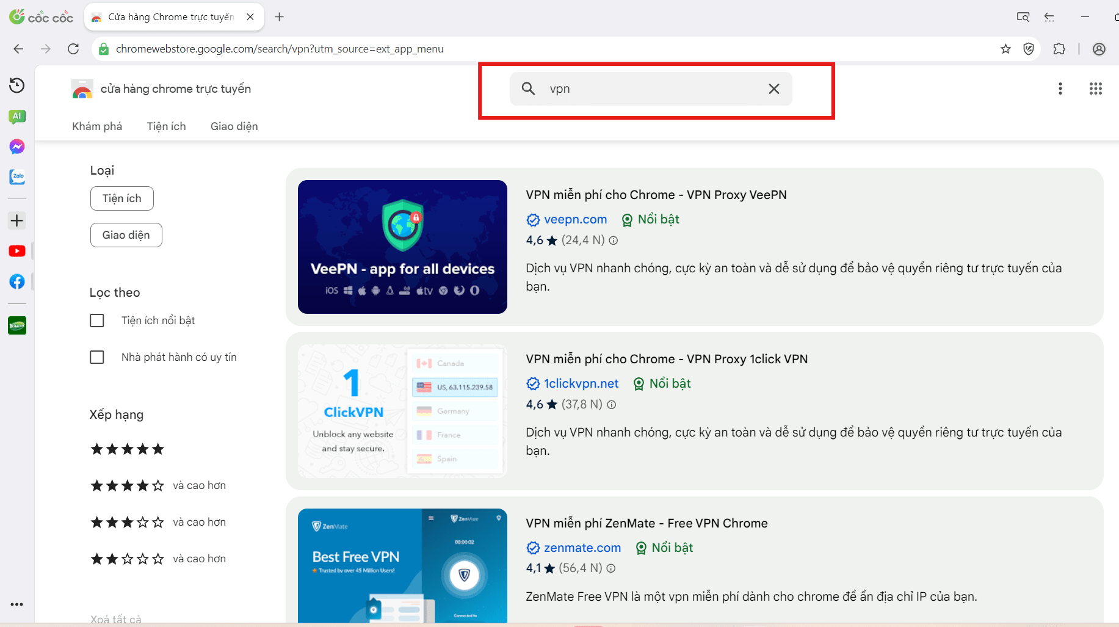Visit zenmate.com publisher link
Viewport: 1119px width, 627px height.
(x=582, y=548)
